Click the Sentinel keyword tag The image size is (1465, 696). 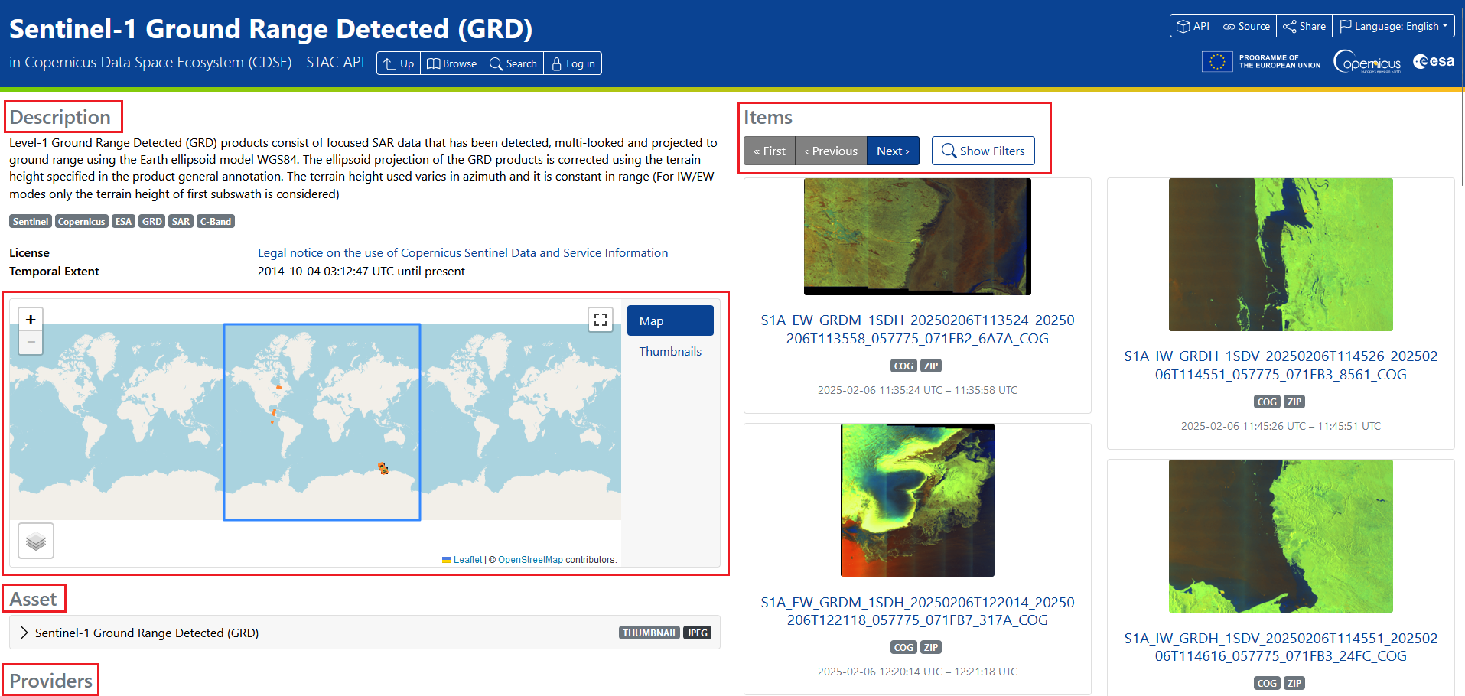point(31,221)
